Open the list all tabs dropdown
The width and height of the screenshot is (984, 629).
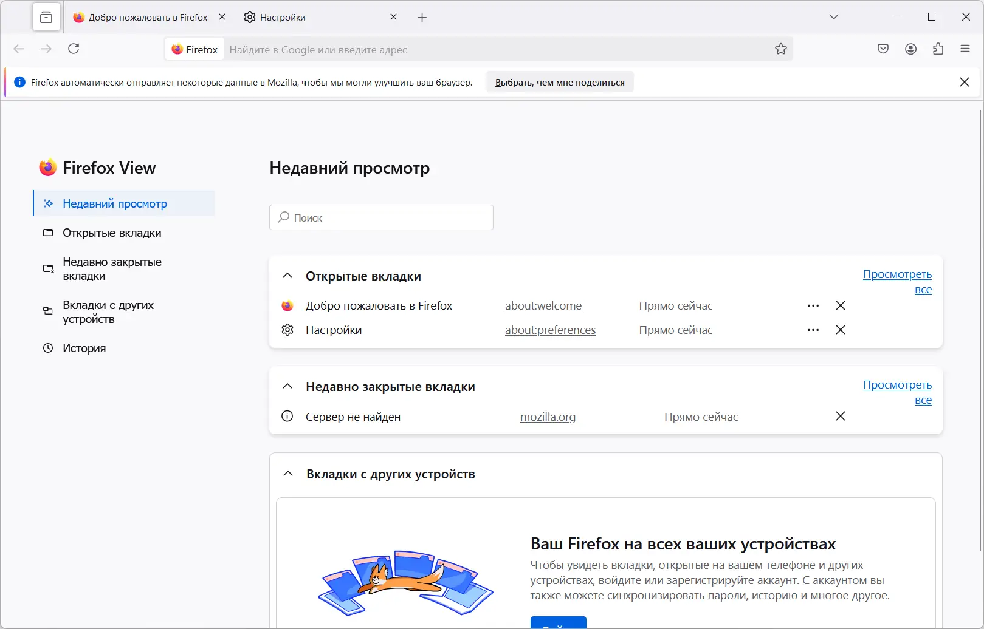click(834, 17)
